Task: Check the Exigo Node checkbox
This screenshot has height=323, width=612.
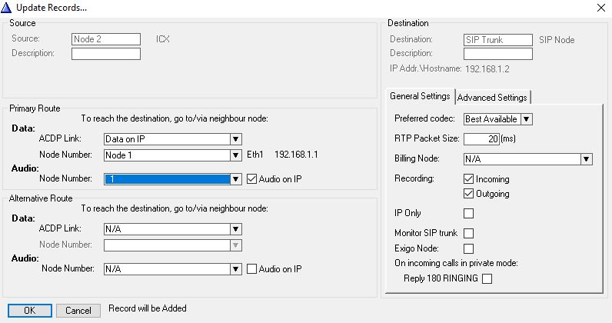Action: pyautogui.click(x=468, y=248)
